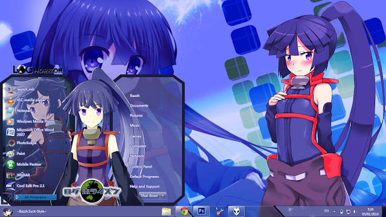386x217 pixels.
Task: Open the Bazzh user folder
Action: (134, 95)
